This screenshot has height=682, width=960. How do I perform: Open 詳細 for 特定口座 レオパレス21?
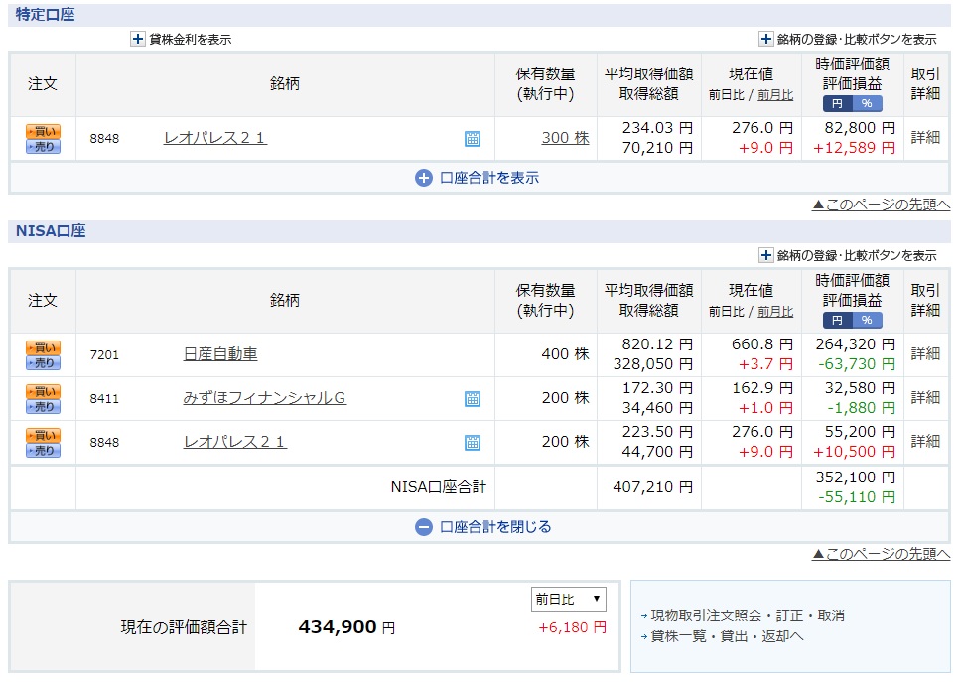tap(925, 137)
